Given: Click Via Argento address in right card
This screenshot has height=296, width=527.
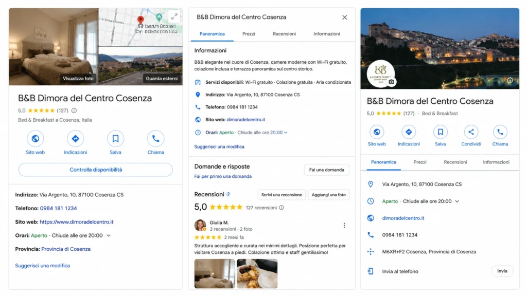Looking at the screenshot, I should tap(422, 184).
